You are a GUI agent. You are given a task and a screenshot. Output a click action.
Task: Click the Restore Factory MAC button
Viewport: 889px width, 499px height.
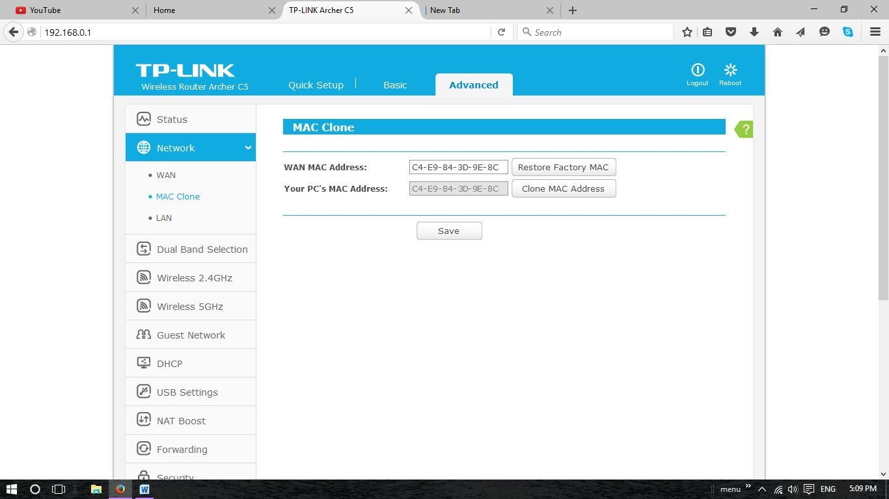click(564, 167)
